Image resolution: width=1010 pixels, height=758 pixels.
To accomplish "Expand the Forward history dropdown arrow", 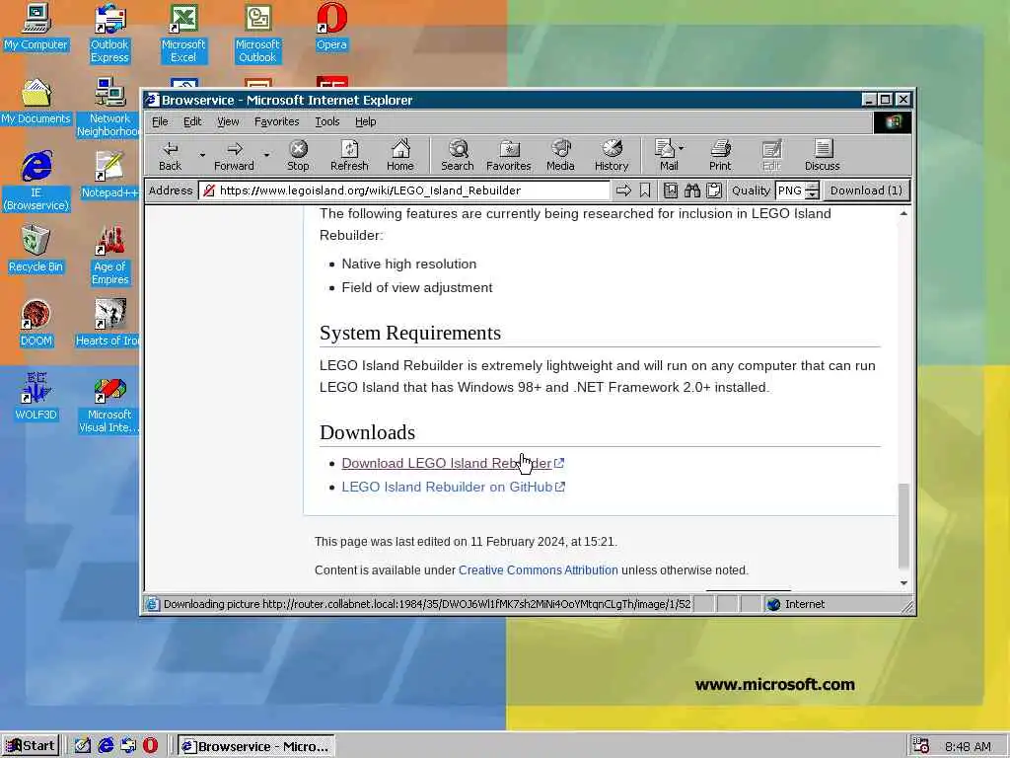I will coord(266,155).
